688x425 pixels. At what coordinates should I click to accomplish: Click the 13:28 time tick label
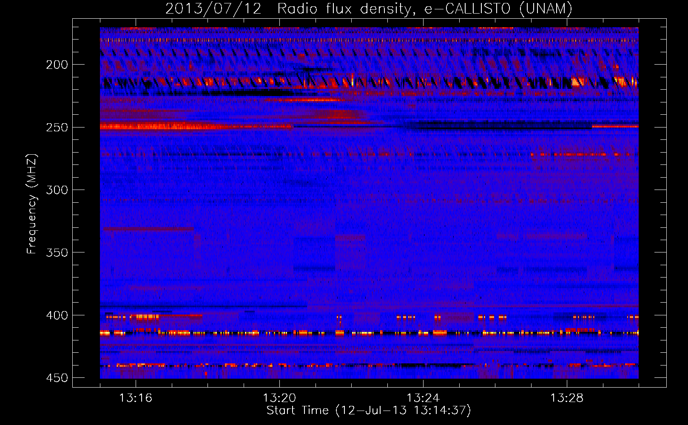point(567,398)
